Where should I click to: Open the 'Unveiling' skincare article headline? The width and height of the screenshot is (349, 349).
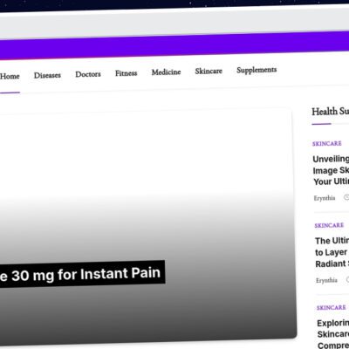(331, 170)
